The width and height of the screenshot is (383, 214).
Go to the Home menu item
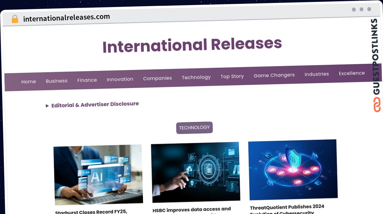click(x=28, y=82)
